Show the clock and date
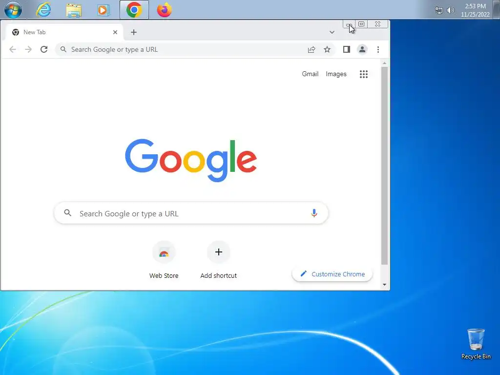The width and height of the screenshot is (500, 375). click(475, 10)
